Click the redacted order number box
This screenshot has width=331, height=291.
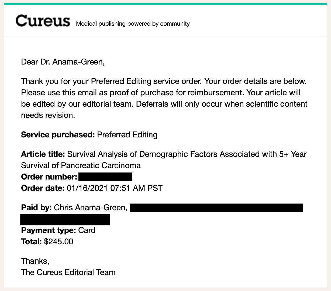coord(105,177)
